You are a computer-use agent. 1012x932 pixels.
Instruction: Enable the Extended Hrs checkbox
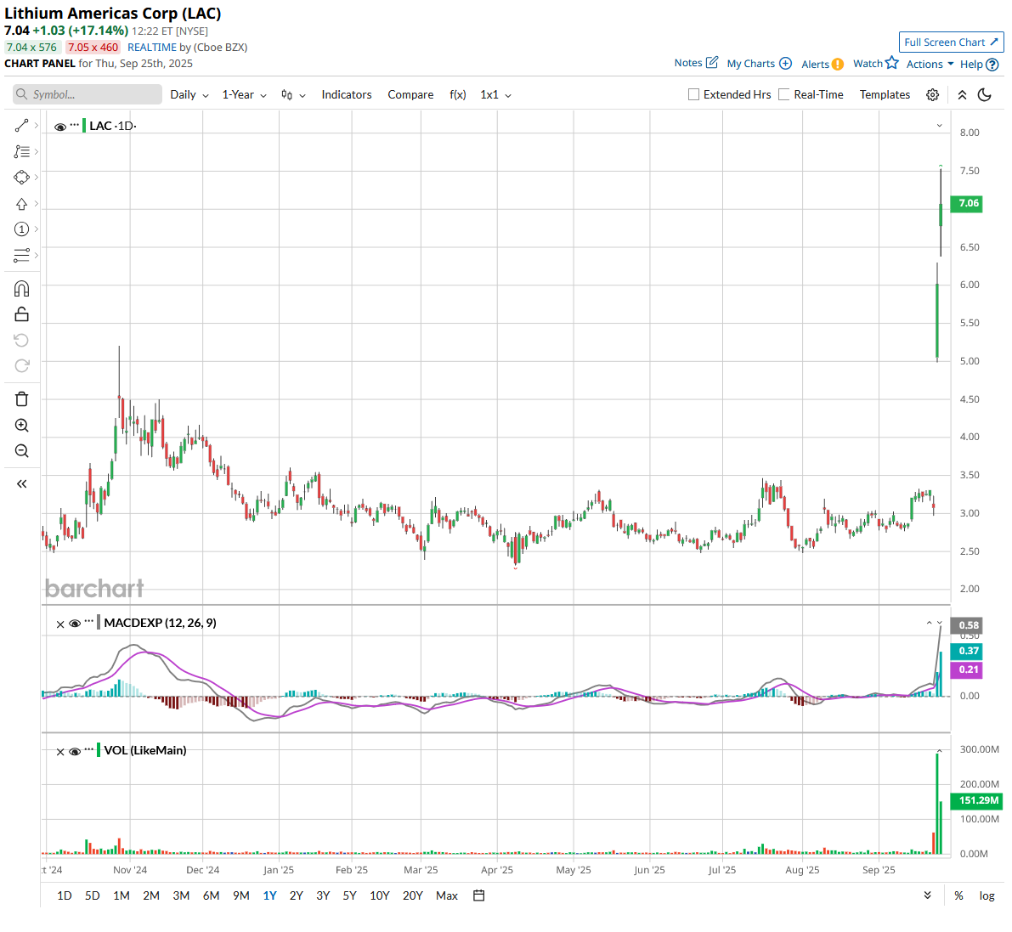pyautogui.click(x=694, y=95)
